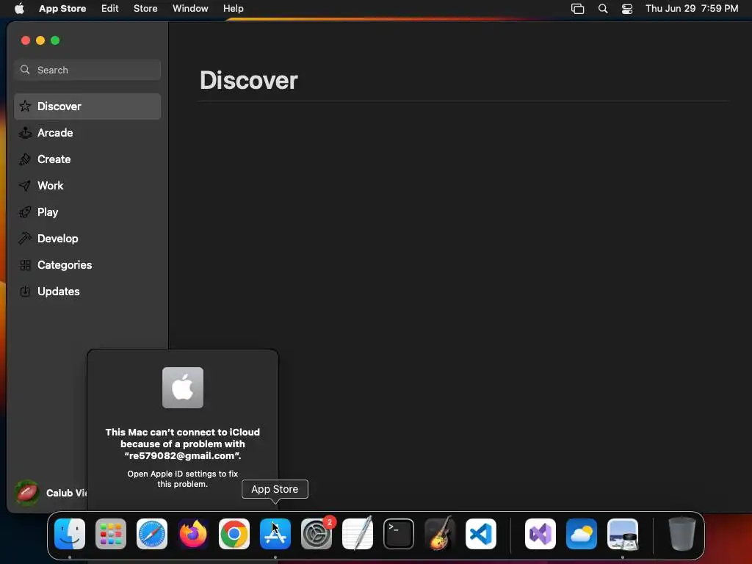Open the Develop section
Screen dimensions: 752x564
(x=87, y=239)
